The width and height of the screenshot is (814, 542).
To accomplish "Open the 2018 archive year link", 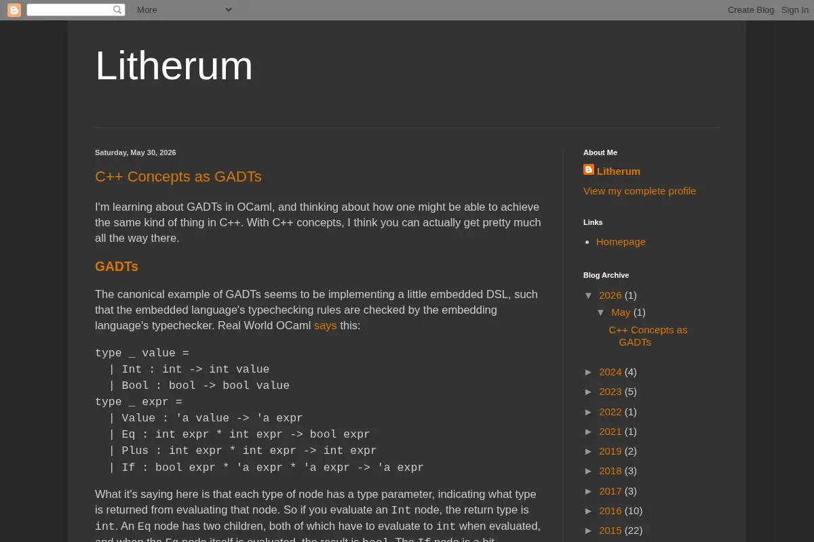I will (610, 471).
